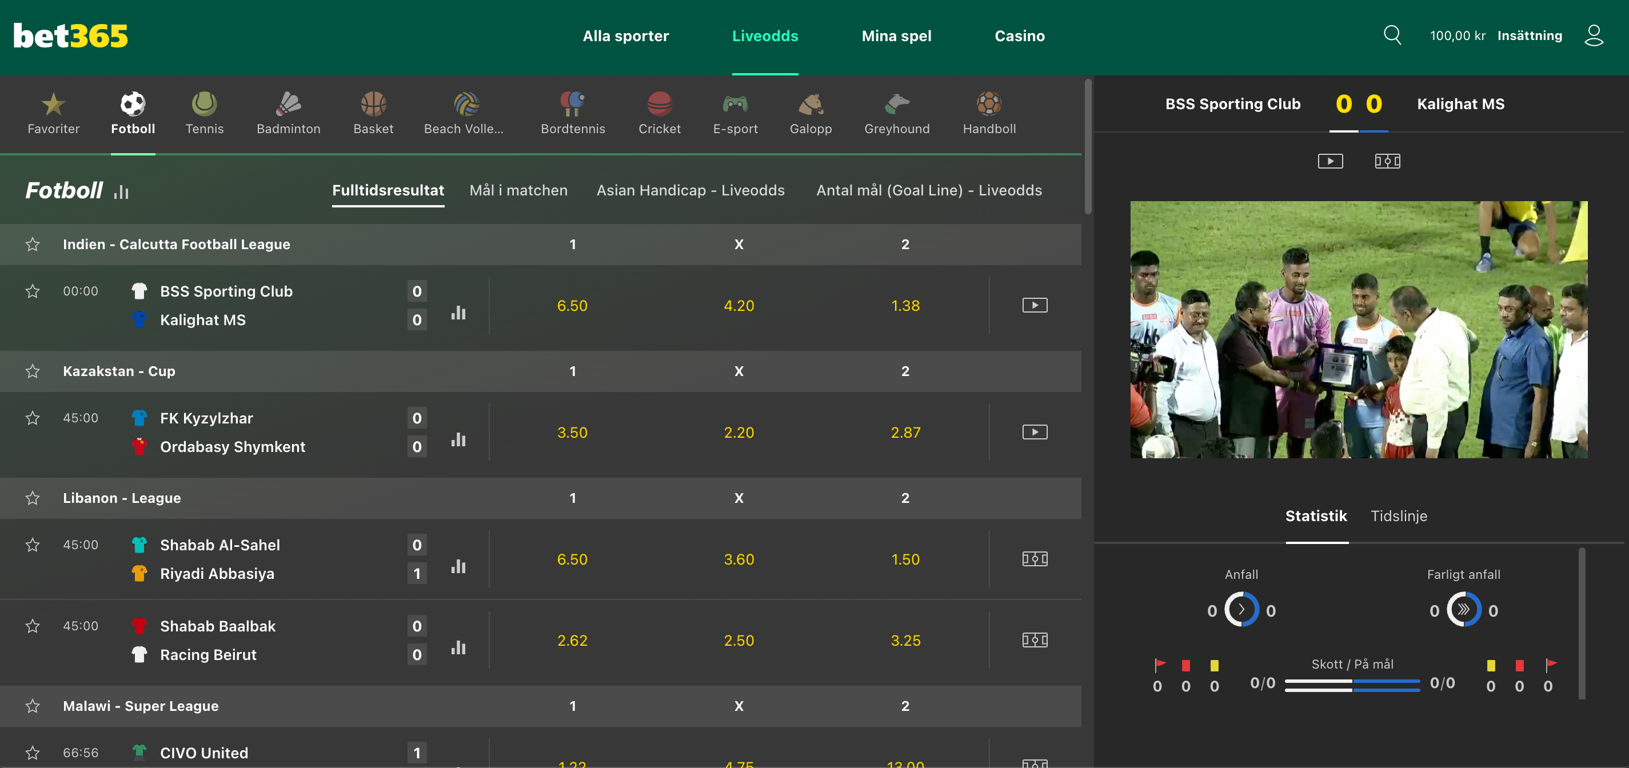Click the live video stream thumbnail

(1358, 329)
